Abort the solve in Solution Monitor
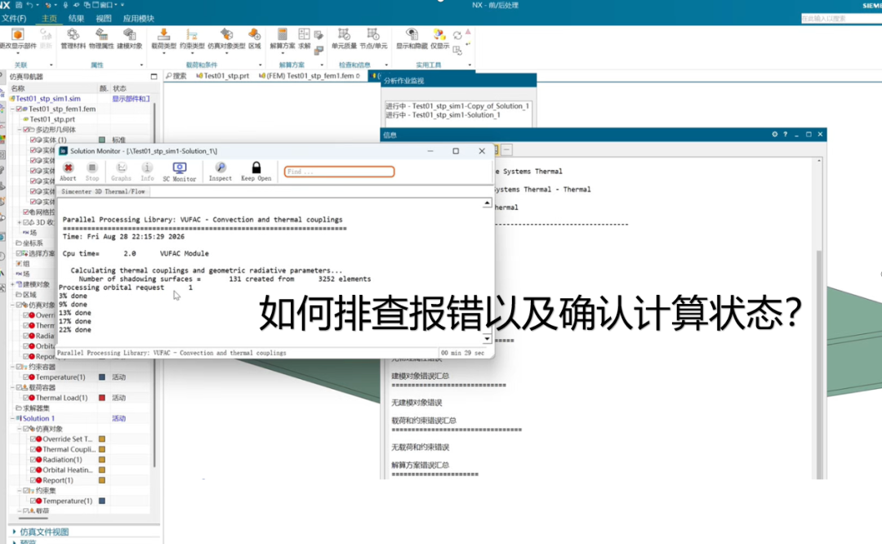 pyautogui.click(x=68, y=172)
